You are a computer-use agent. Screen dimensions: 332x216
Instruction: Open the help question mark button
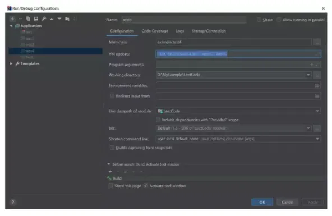point(13,202)
